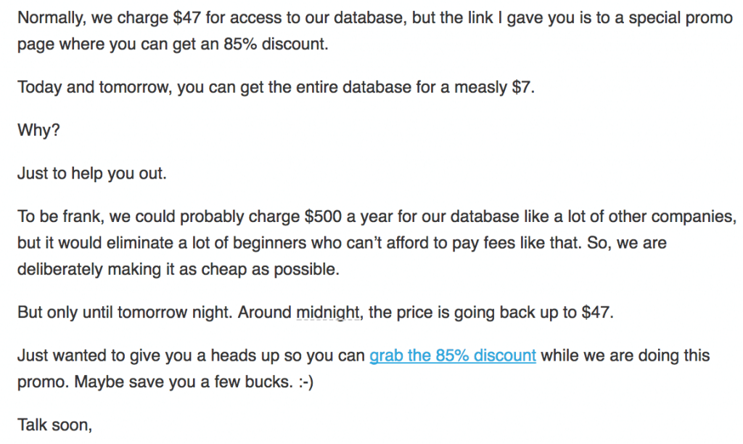This screenshot has height=444, width=743.
Task: Click the ':-)' smiley at paragraph end
Action: [x=303, y=382]
